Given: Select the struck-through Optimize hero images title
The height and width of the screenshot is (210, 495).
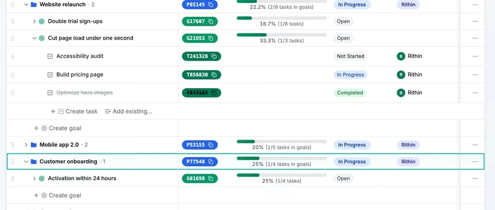Looking at the screenshot, I should [x=84, y=93].
